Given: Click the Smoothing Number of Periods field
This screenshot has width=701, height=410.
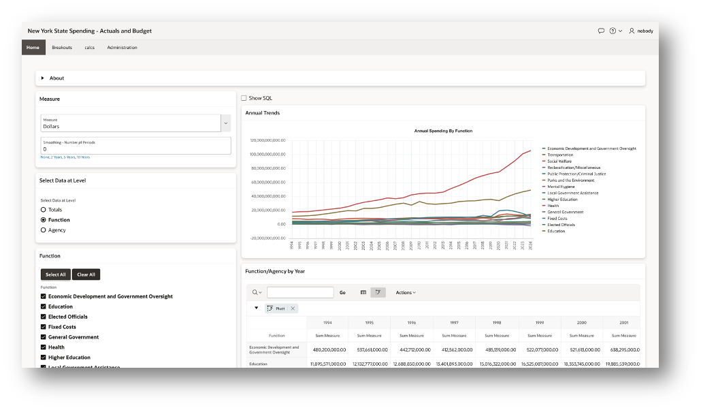Looking at the screenshot, I should pyautogui.click(x=136, y=146).
